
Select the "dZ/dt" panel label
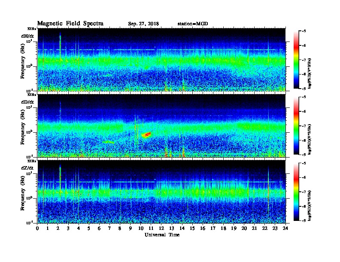[x=27, y=168]
